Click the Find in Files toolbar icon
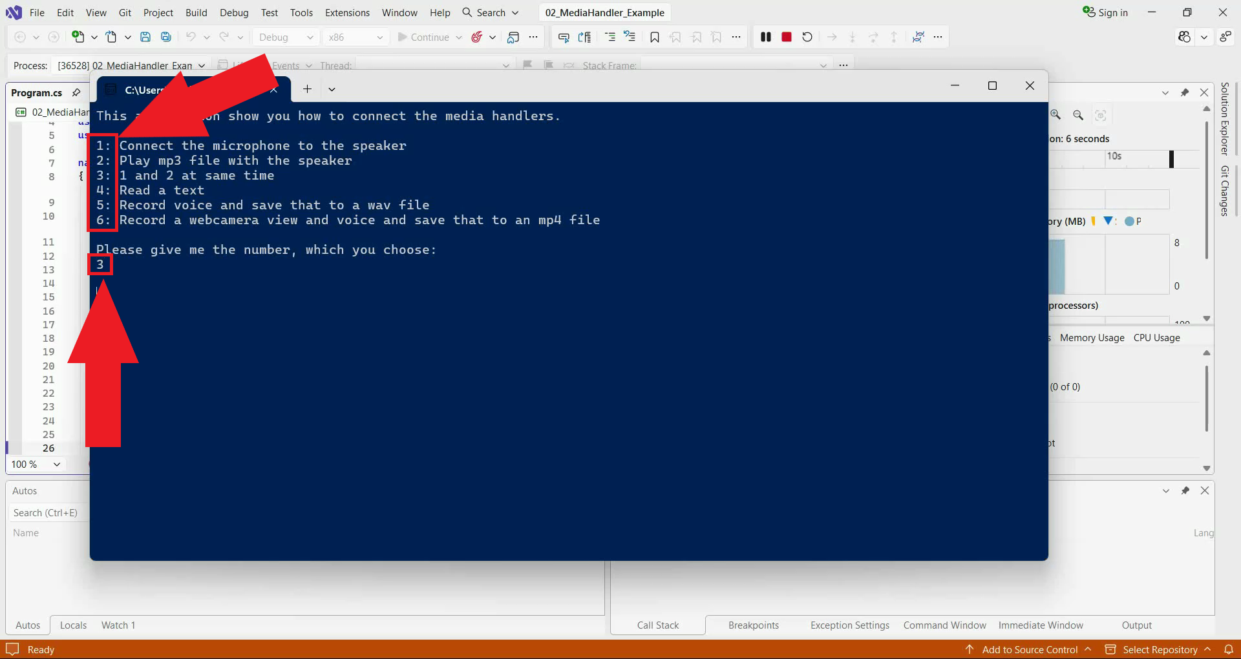Screen dimensions: 1241x659 pos(513,37)
